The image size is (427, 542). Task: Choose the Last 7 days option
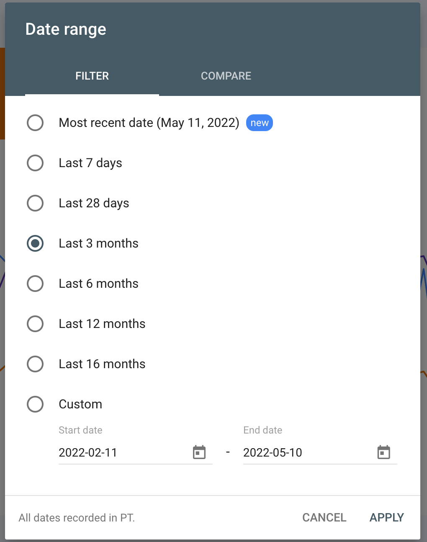(x=35, y=163)
